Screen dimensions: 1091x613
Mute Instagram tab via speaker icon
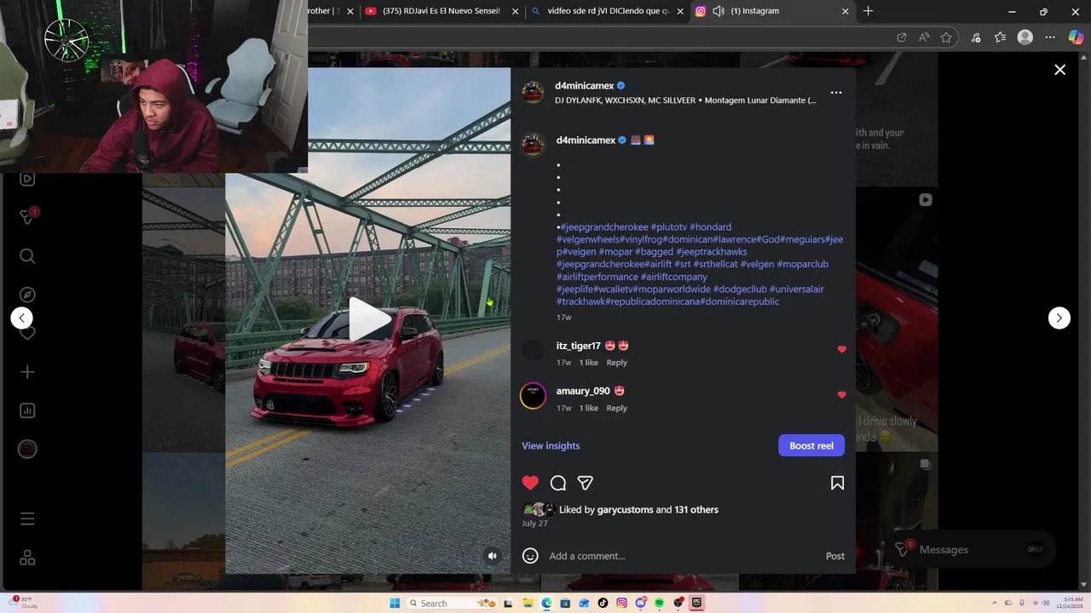[x=719, y=11]
